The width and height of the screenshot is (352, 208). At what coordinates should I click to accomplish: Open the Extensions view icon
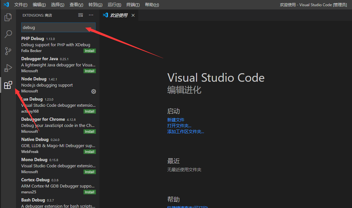[x=8, y=85]
